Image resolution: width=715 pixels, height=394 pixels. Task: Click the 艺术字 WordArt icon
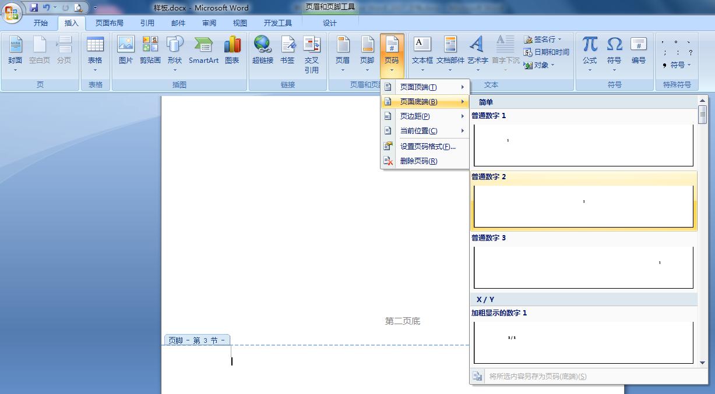[477, 49]
